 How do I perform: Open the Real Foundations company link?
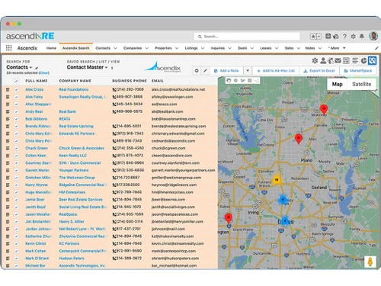74,89
